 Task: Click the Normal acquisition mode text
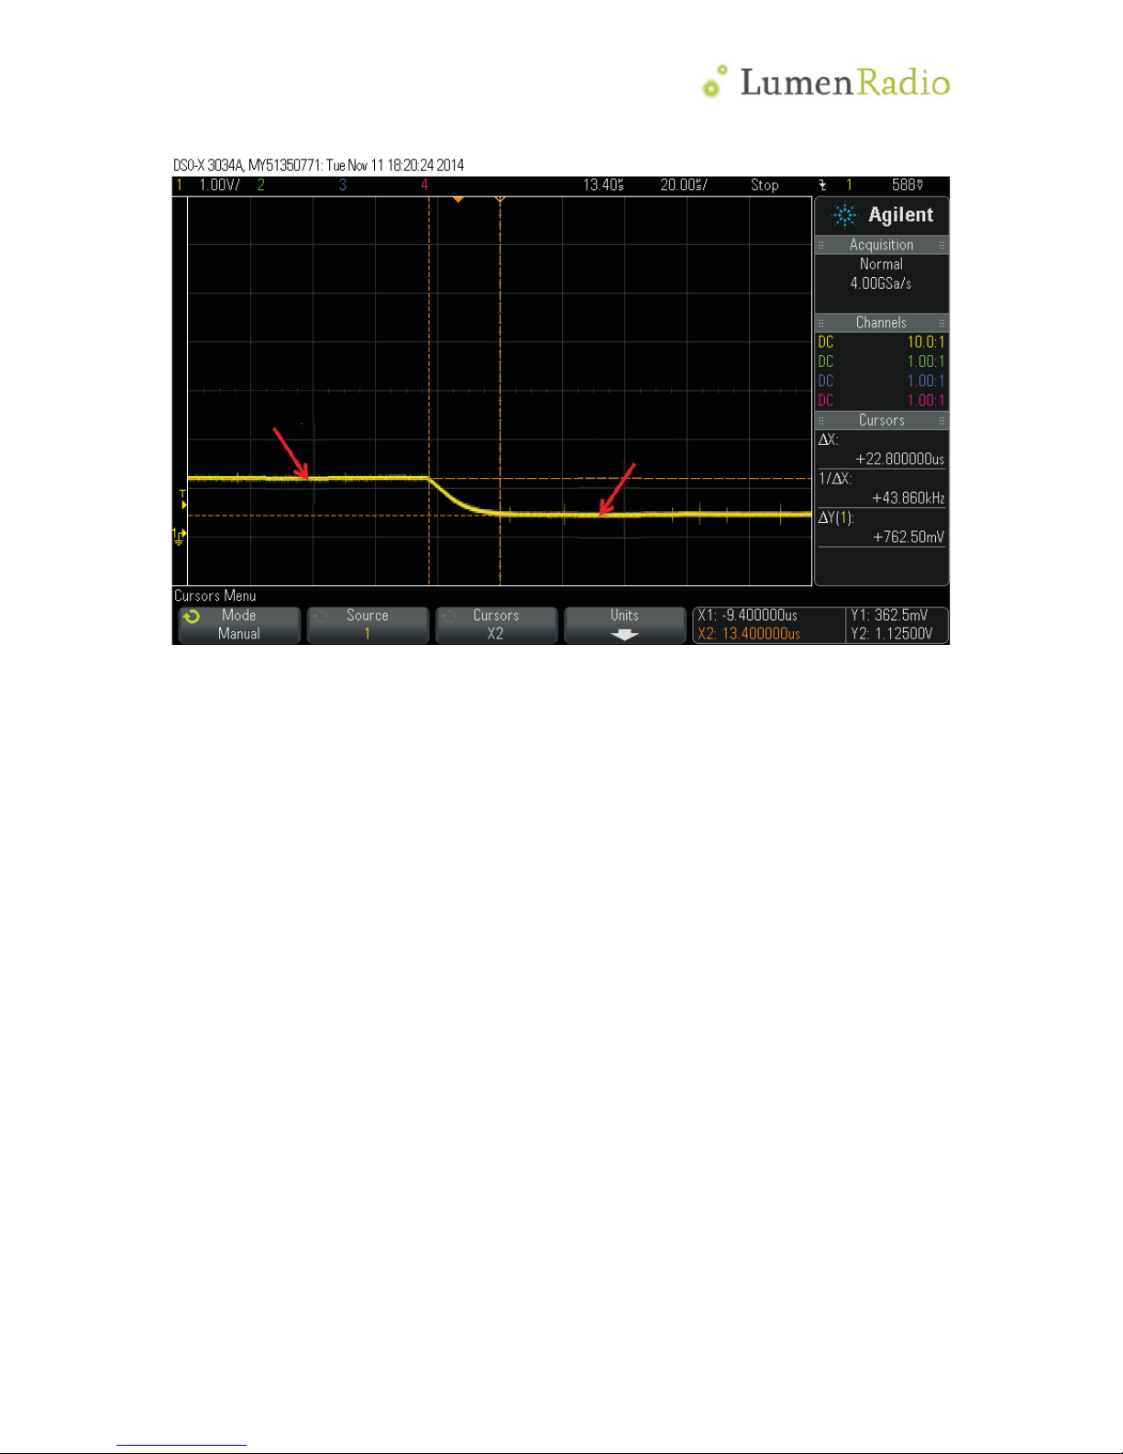coord(881,264)
